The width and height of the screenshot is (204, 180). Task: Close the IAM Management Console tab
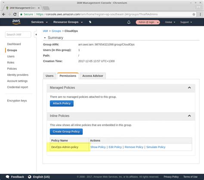point(39,8)
